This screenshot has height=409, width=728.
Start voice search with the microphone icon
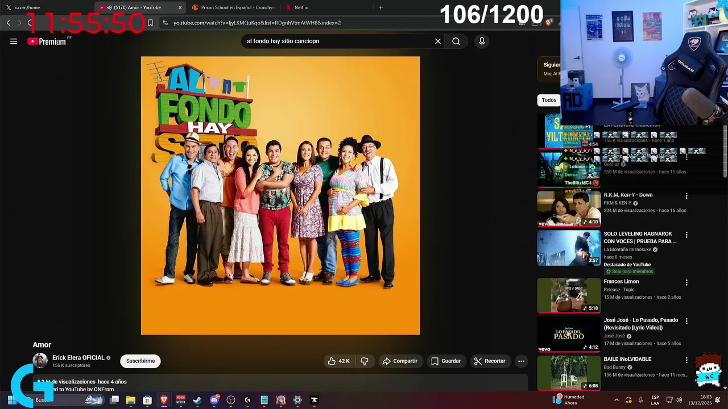click(x=482, y=41)
